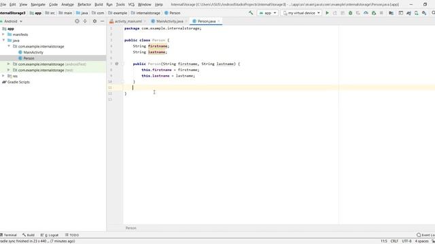Click the Apply Code Changes icon

click(x=343, y=13)
